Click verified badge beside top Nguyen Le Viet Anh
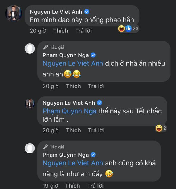 (x=87, y=12)
